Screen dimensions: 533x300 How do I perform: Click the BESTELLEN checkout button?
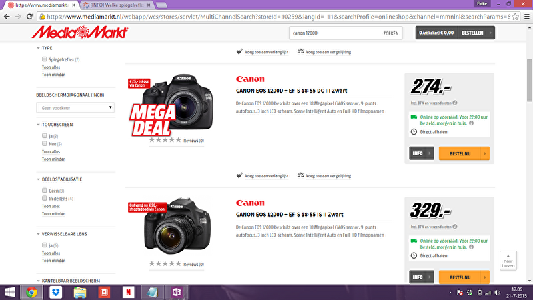pyautogui.click(x=472, y=33)
